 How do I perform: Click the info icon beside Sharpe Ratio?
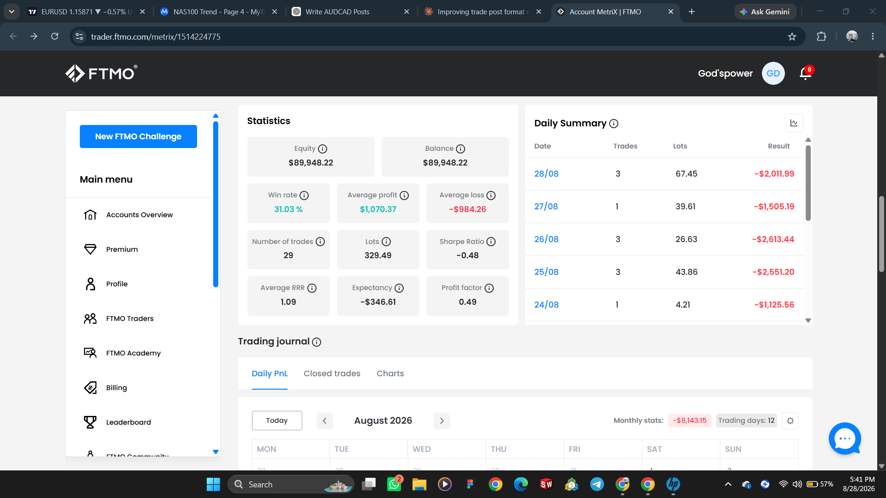pos(491,242)
